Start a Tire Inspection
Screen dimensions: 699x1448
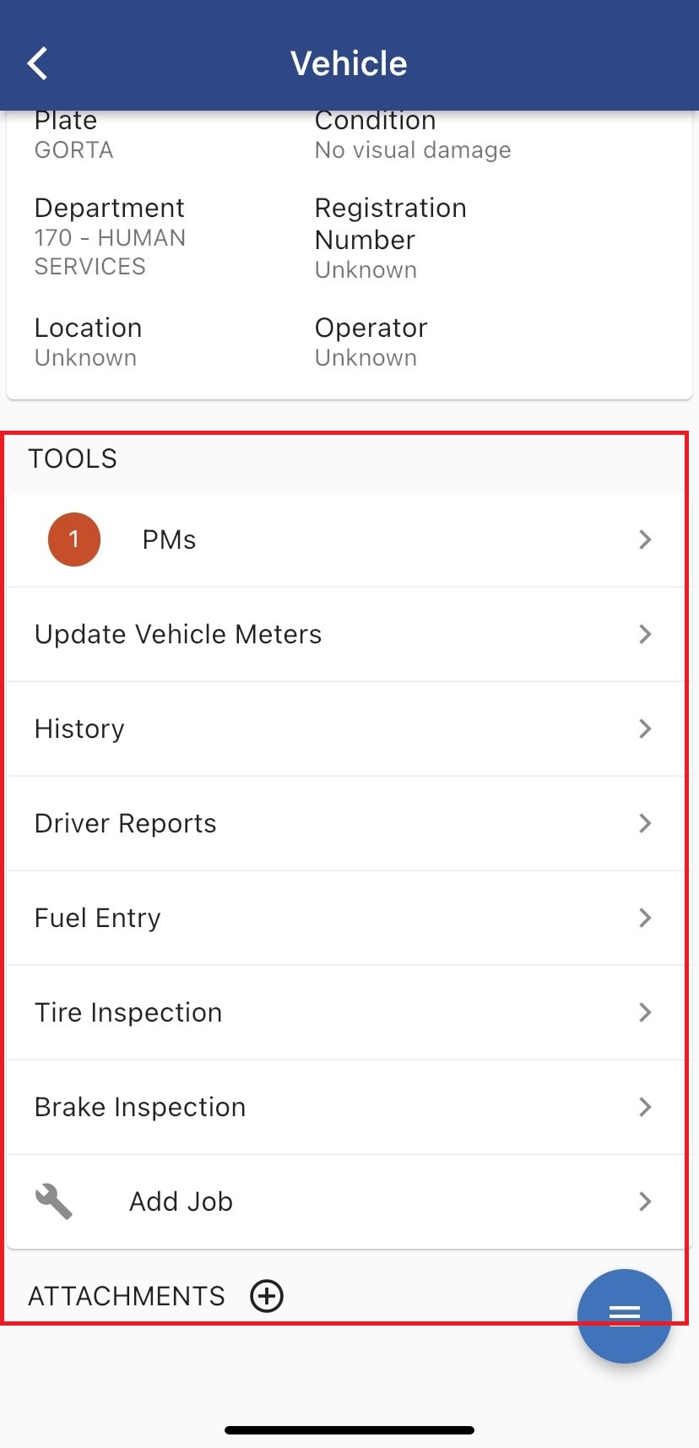point(128,1012)
